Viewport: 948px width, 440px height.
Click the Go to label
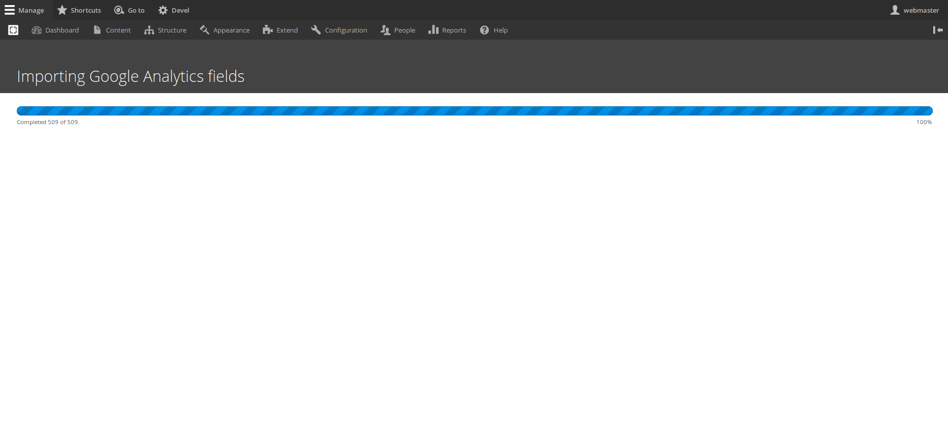point(136,10)
